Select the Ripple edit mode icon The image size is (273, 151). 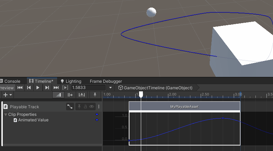71,95
